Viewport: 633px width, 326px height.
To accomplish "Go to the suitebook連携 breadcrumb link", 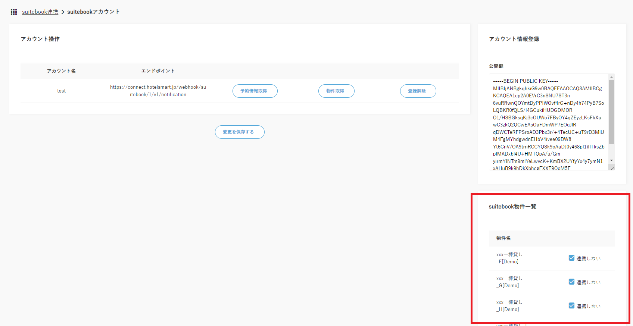I will [40, 12].
